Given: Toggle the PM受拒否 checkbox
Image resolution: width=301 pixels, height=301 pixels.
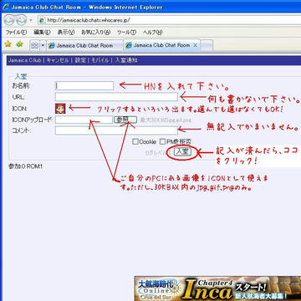Looking at the screenshot, I should [162, 142].
